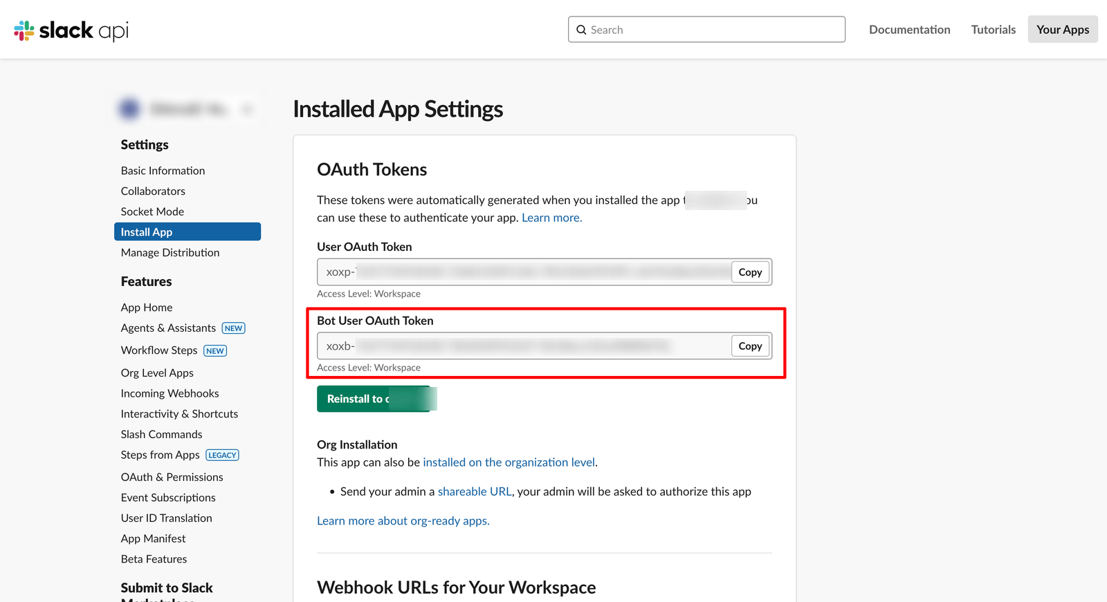Image resolution: width=1107 pixels, height=602 pixels.
Task: Click the OAuth Tokens heading
Action: point(372,169)
